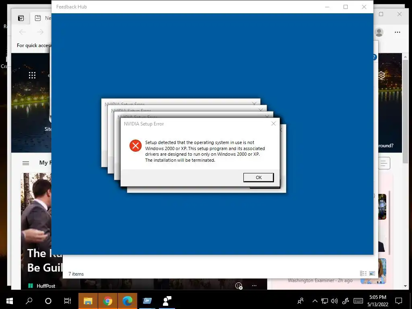The image size is (412, 309).
Task: Switch Explorer to large icons view
Action: 372,274
